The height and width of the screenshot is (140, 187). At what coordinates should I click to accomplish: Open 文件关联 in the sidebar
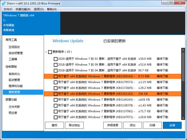click(x=14, y=107)
